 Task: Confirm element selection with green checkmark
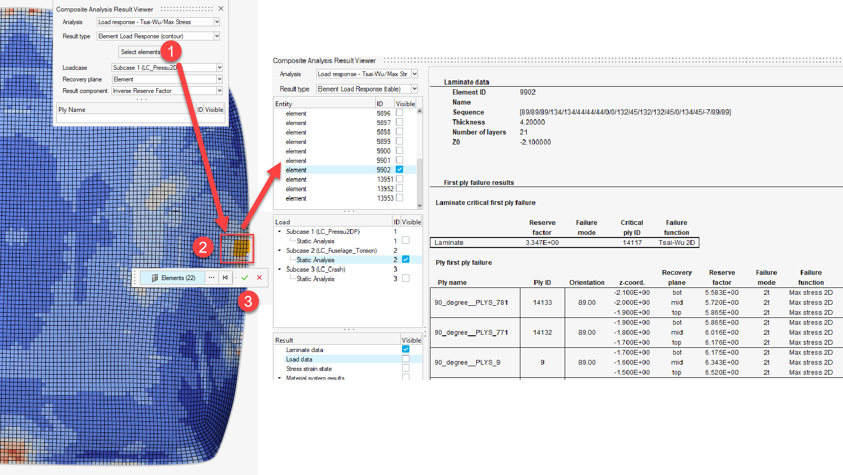[245, 277]
